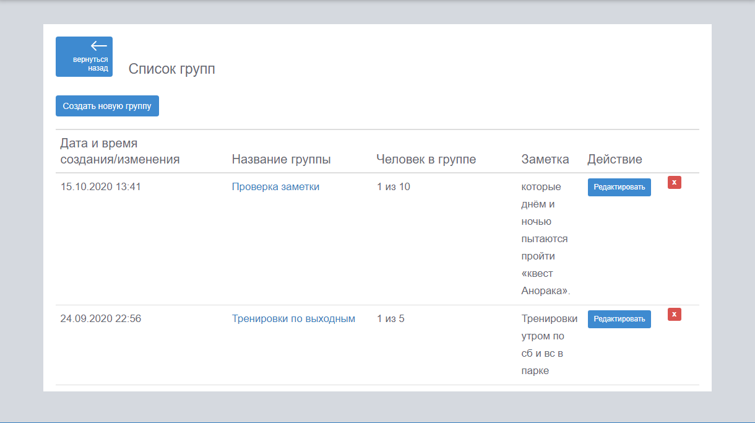Go back with the вернуться назад button
755x423 pixels.
pyautogui.click(x=84, y=56)
